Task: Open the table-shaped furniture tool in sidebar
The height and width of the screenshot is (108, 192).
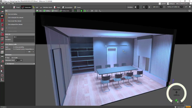Action: [2, 57]
